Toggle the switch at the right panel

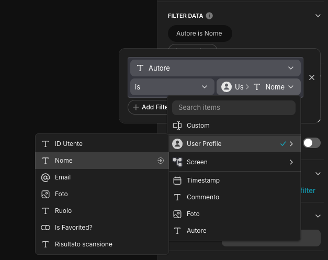(312, 143)
